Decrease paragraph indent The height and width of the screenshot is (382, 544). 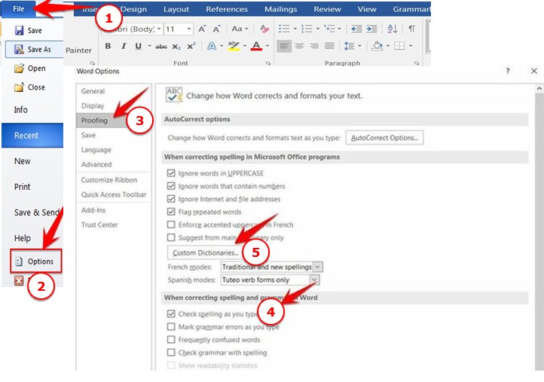tap(356, 29)
